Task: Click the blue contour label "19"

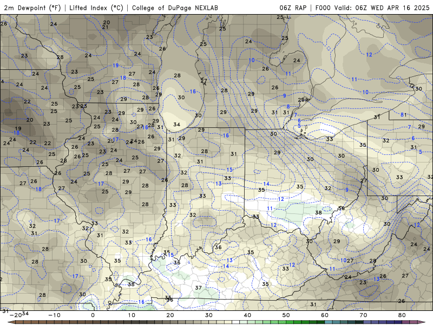Action: (x=115, y=66)
